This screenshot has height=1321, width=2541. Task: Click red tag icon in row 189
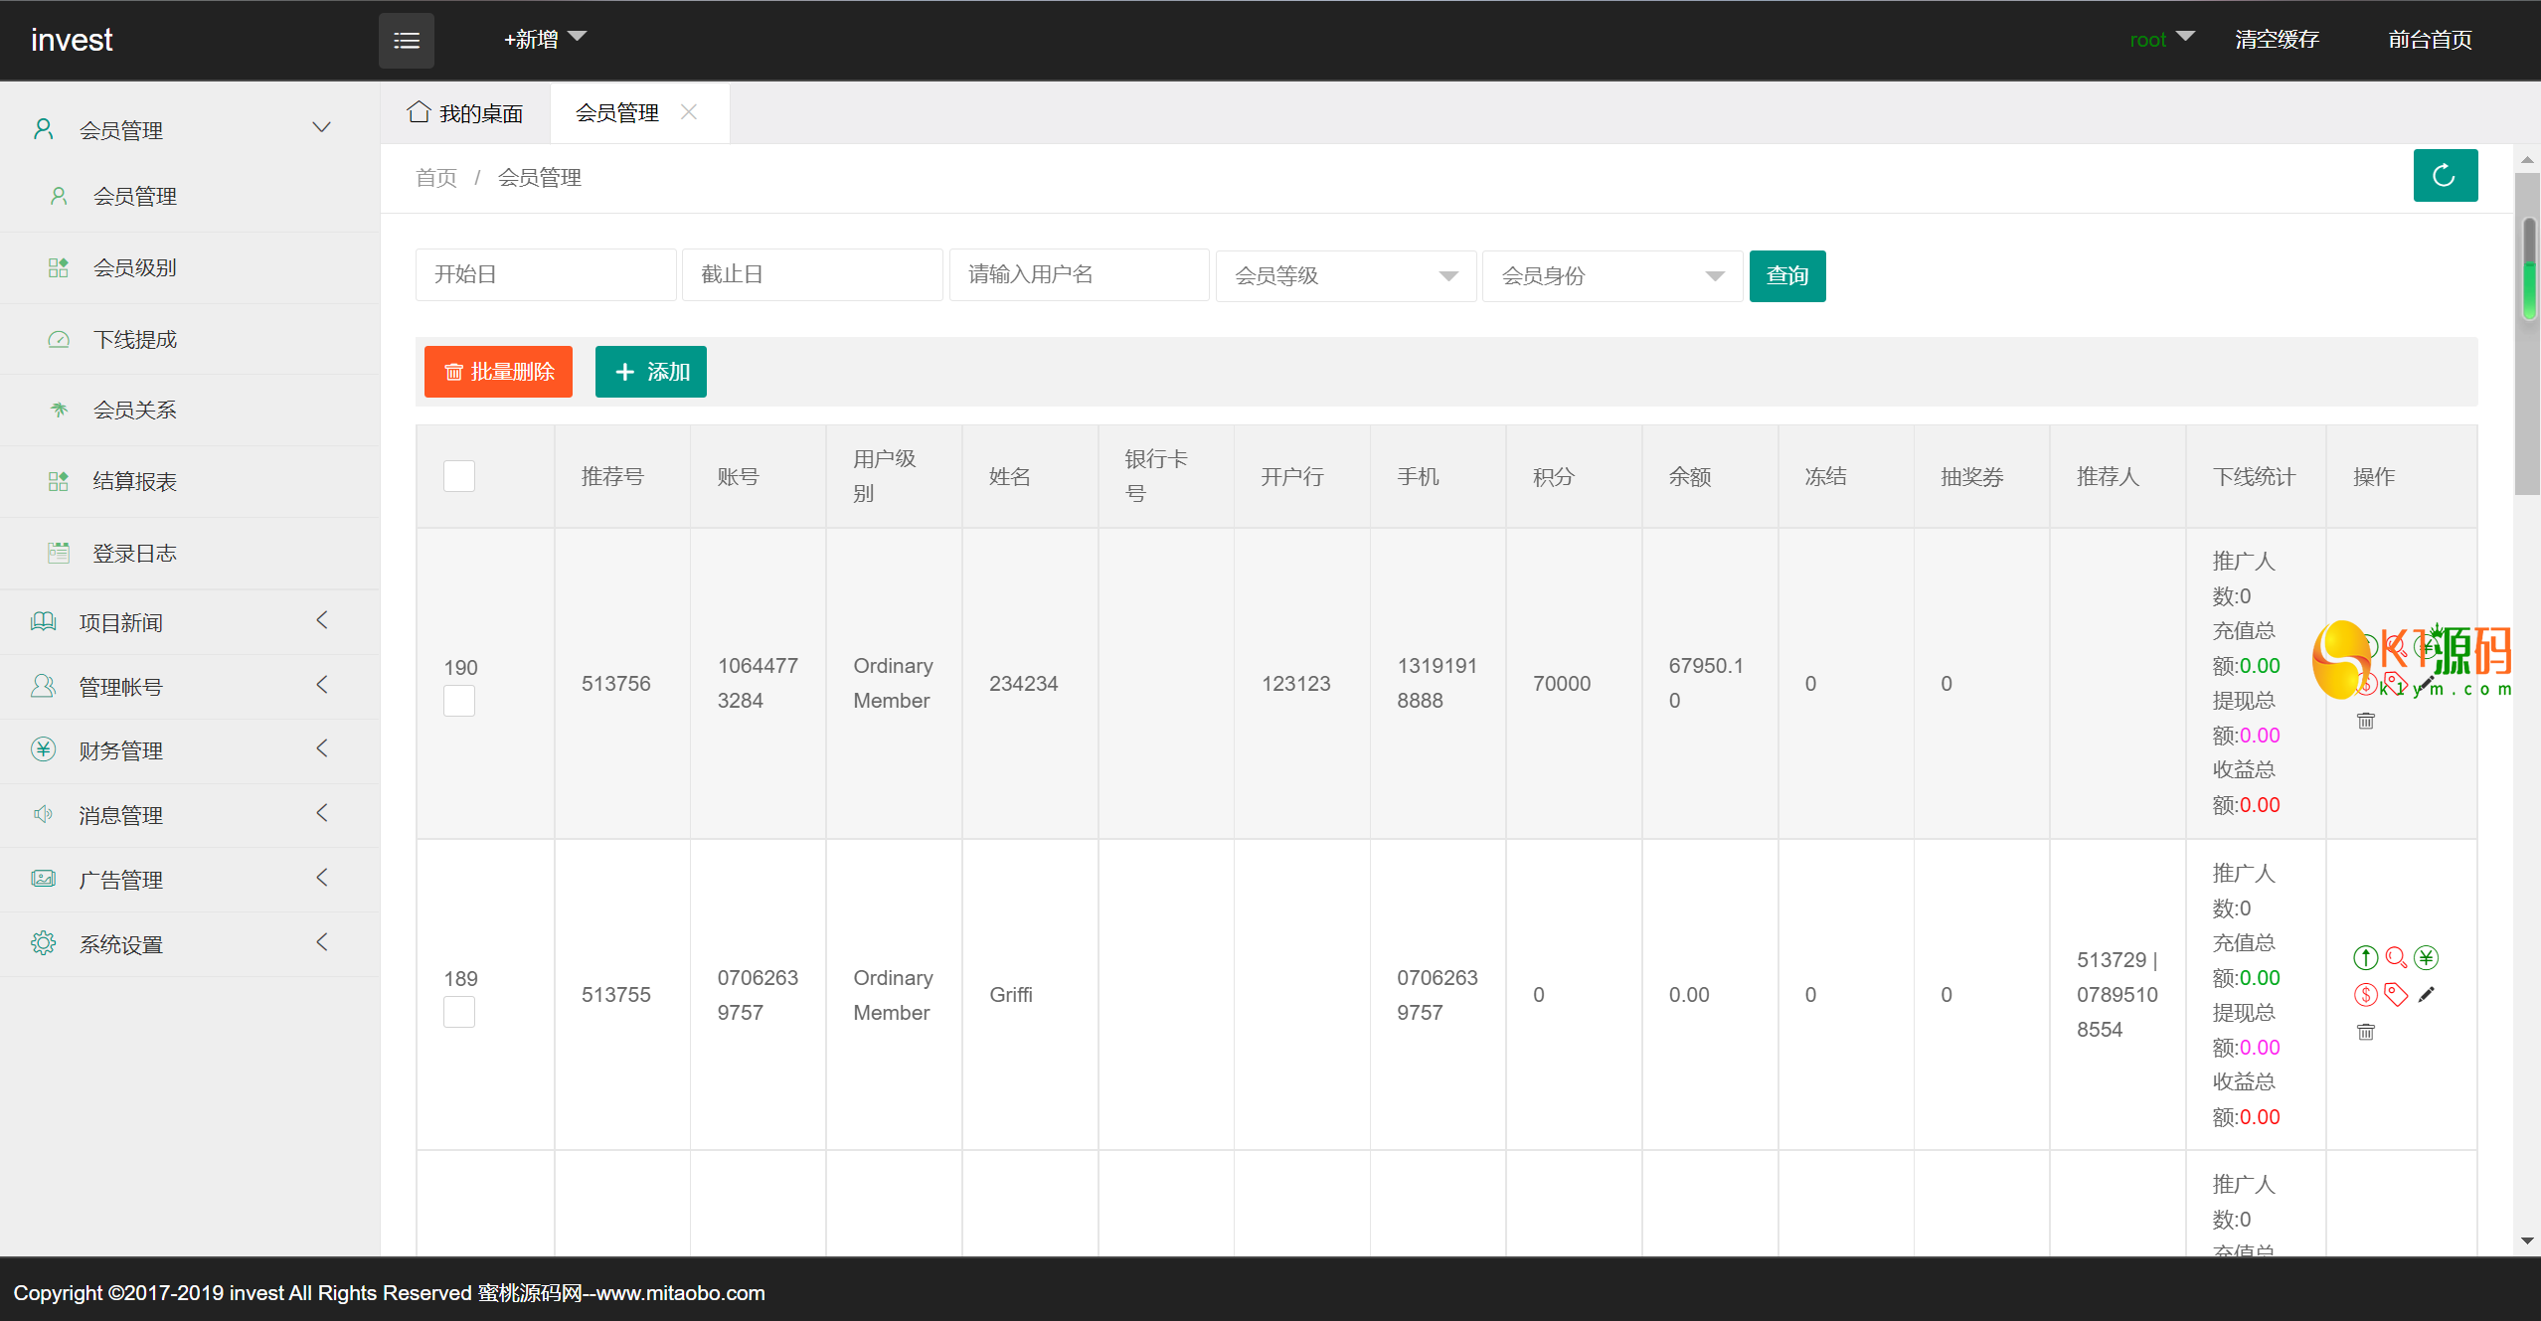point(2396,995)
